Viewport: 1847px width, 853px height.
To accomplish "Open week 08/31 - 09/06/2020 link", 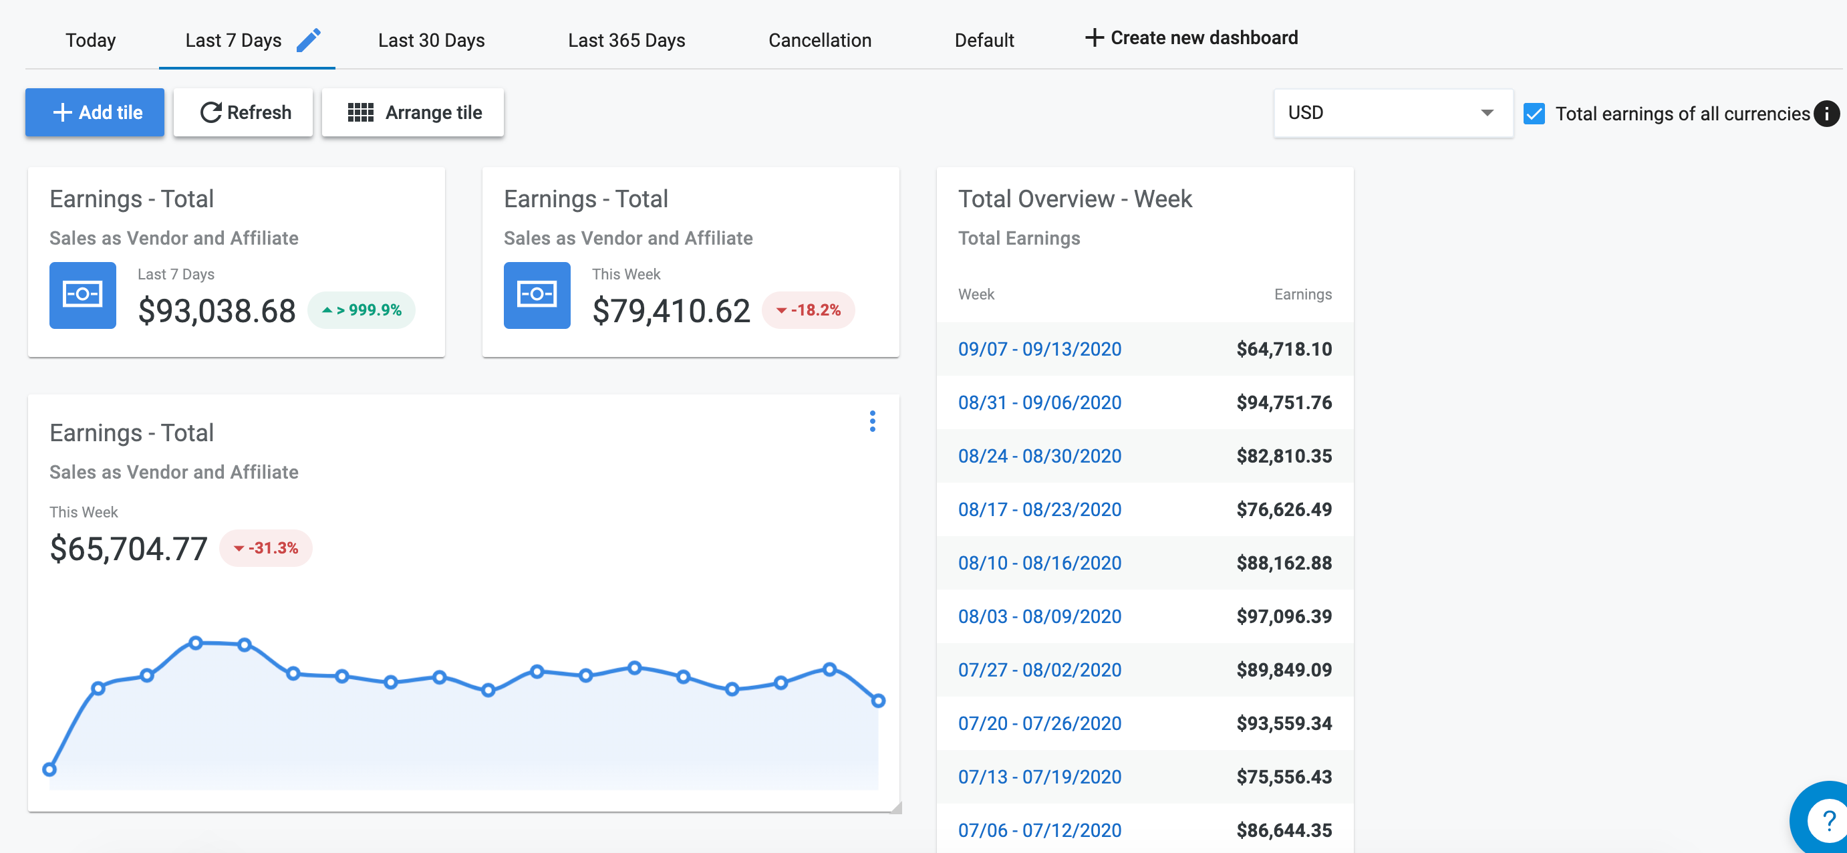I will (1039, 402).
